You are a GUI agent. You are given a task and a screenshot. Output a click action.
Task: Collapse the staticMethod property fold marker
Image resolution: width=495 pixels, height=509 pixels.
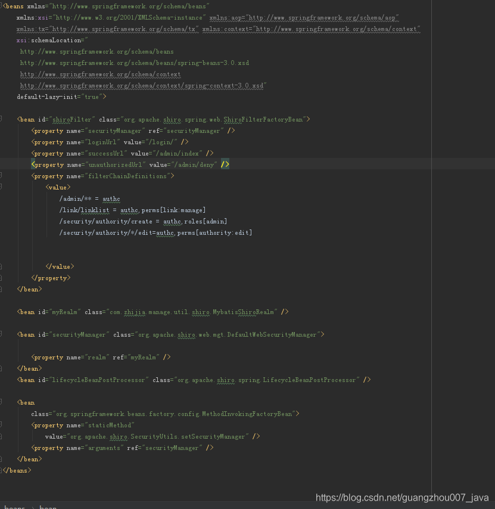point(1,424)
